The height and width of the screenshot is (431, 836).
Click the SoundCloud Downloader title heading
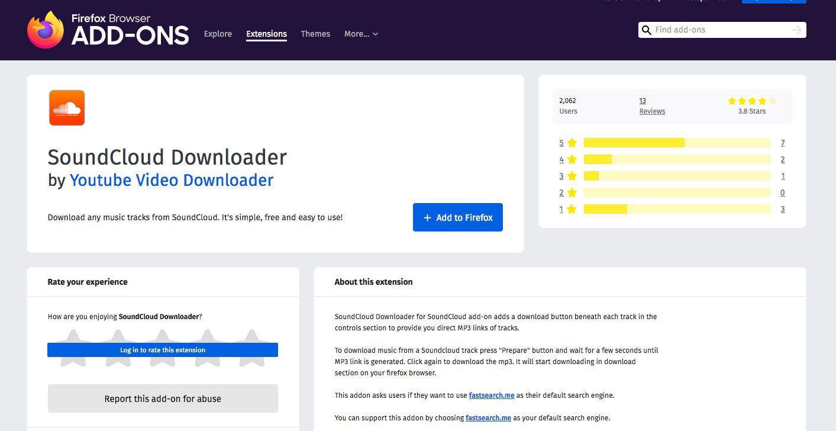[167, 157]
